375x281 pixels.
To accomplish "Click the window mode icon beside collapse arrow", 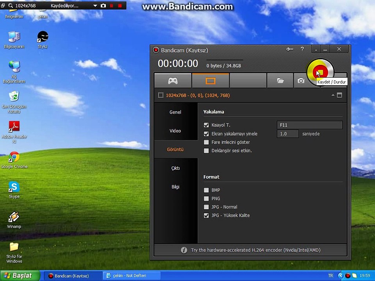I will 339,95.
